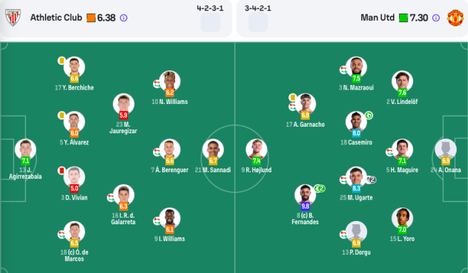The width and height of the screenshot is (468, 273).
Task: Open rating info icon beside Athletic Club 6.38
Action: [124, 18]
